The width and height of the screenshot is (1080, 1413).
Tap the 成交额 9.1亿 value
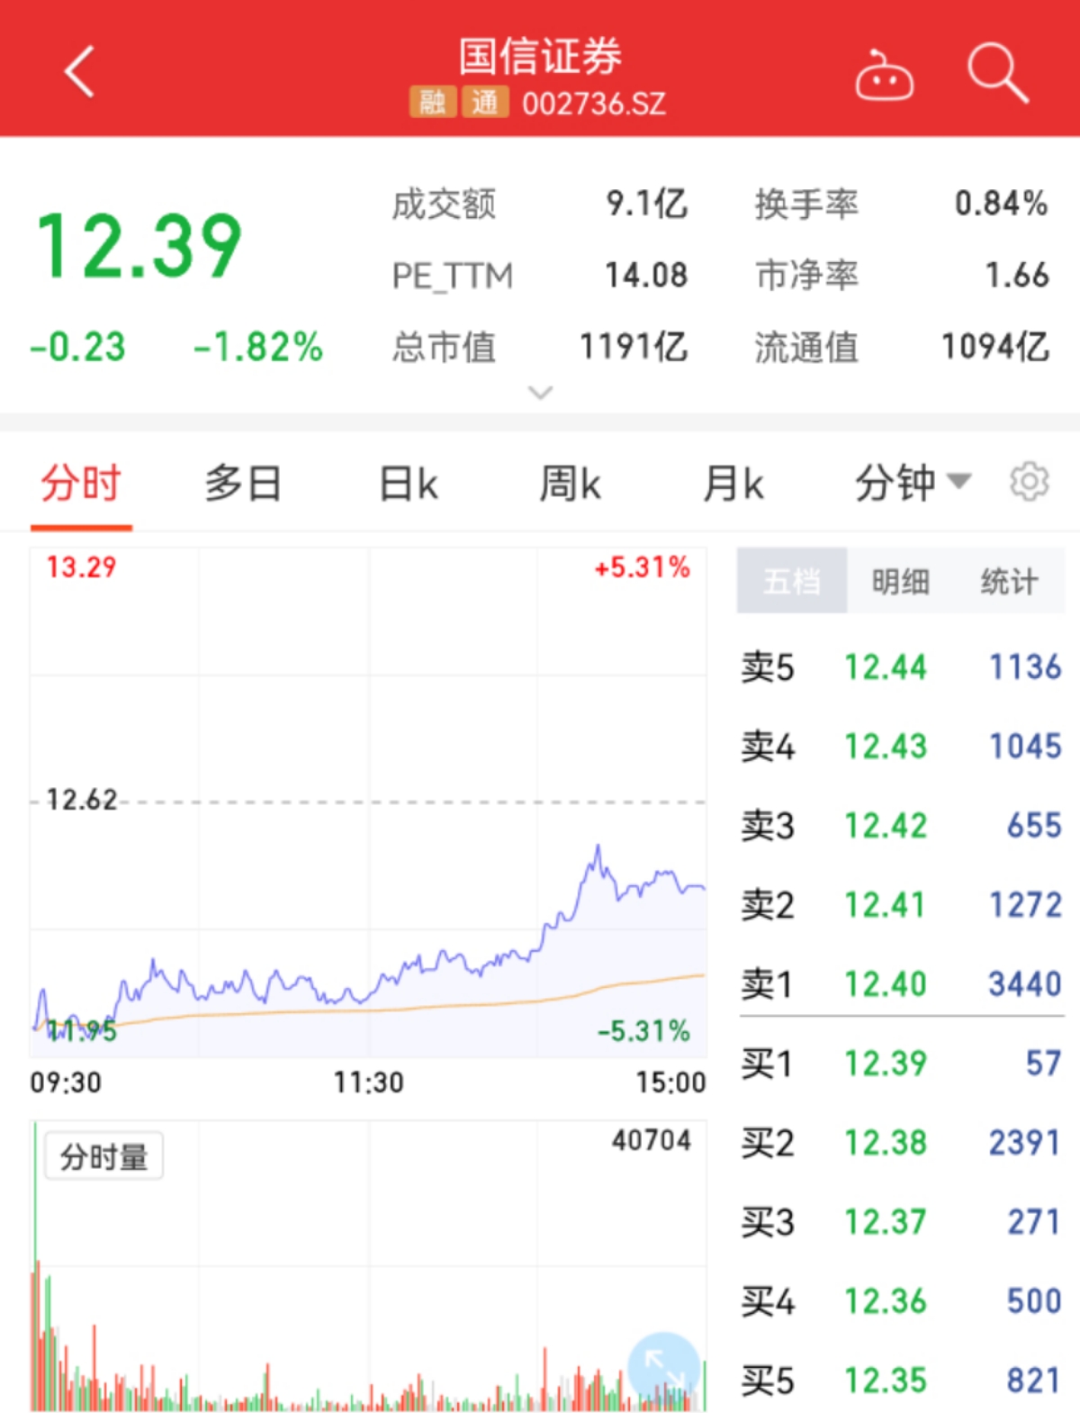646,204
